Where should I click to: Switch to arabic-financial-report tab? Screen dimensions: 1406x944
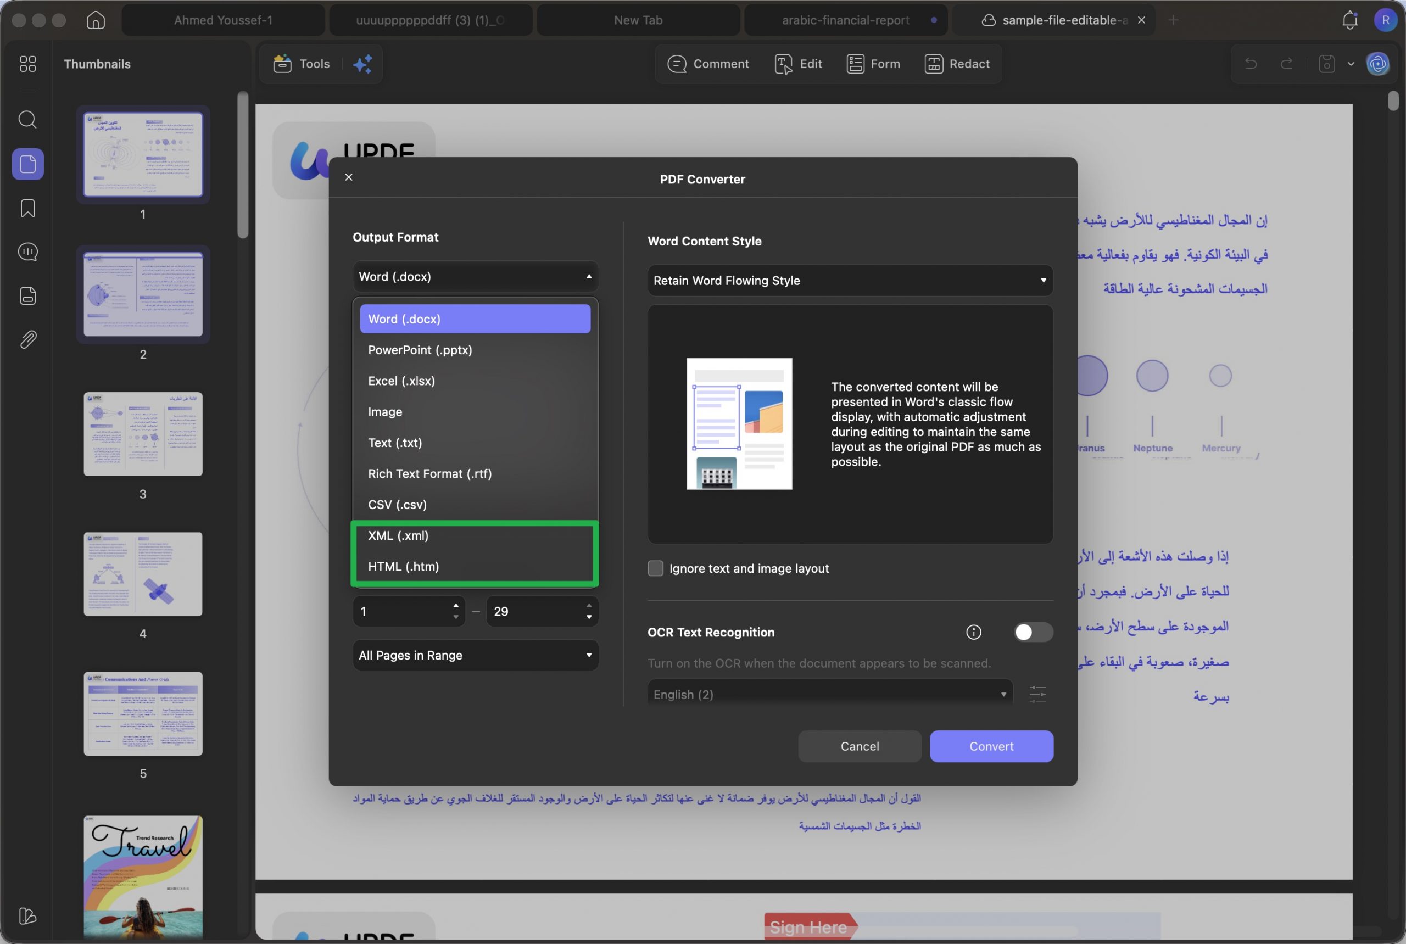[x=845, y=20]
